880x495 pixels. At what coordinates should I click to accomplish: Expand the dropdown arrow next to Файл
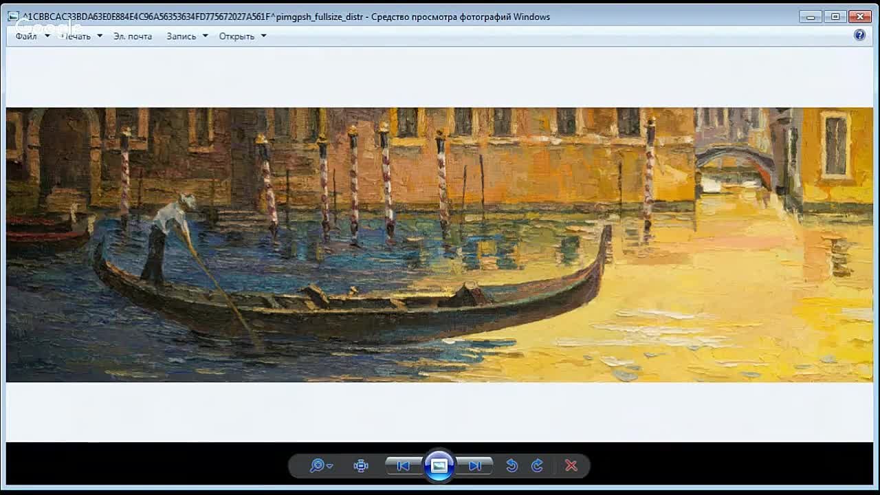pyautogui.click(x=47, y=36)
